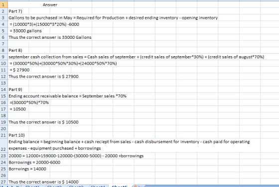Select row 3 using the row header
Screen dimensions: 279x187
click(x=3, y=18)
